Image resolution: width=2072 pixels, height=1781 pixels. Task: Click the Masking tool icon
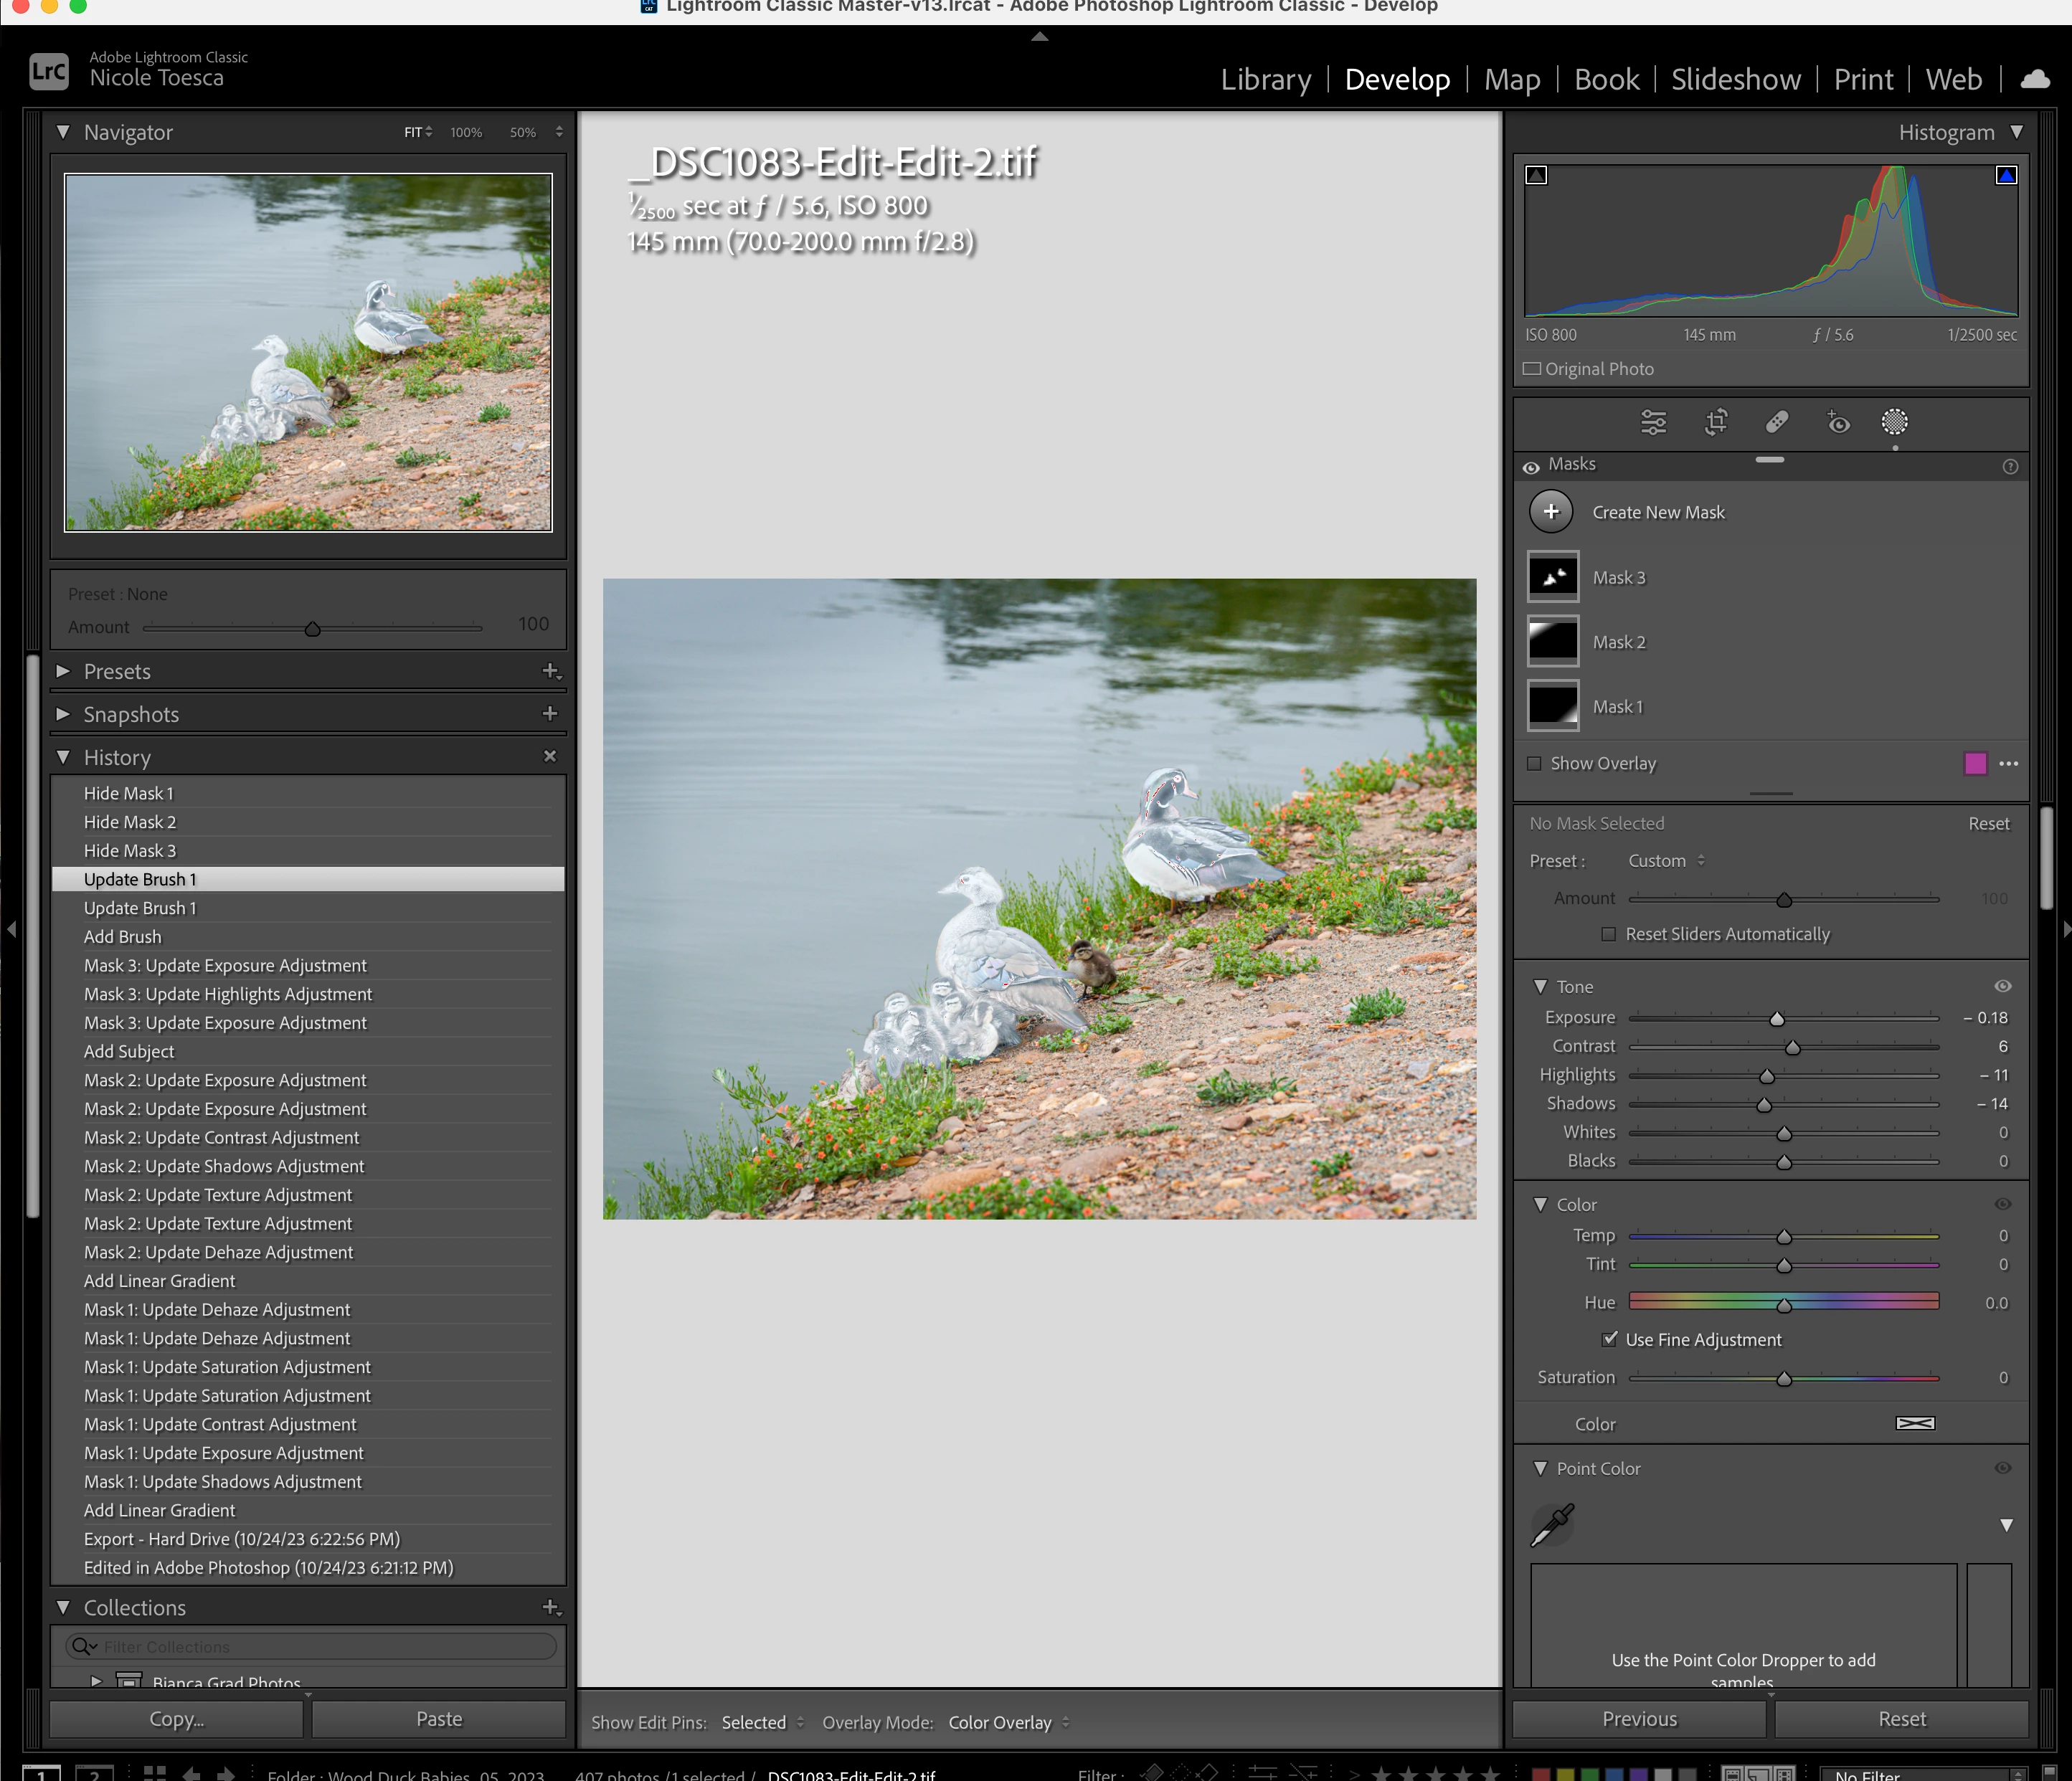(1894, 422)
